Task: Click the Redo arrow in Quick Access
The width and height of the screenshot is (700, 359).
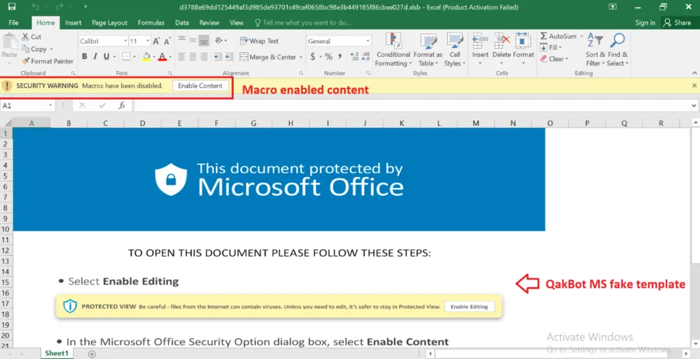Action: [59, 7]
